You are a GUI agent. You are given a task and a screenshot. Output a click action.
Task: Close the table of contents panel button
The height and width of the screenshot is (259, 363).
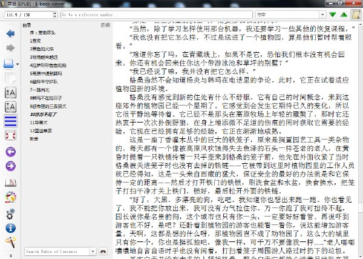[108, 25]
